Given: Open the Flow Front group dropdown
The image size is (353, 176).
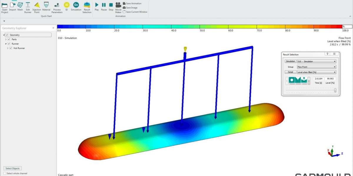Looking at the screenshot, I should coord(316,67).
